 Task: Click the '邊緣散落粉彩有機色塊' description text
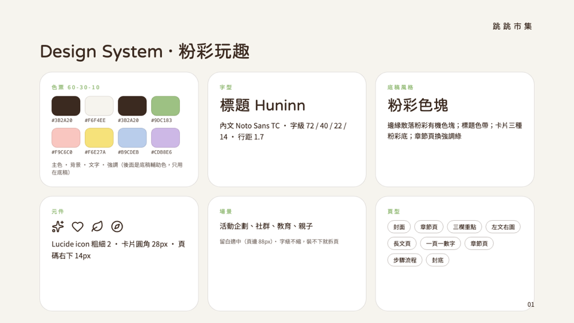click(454, 131)
